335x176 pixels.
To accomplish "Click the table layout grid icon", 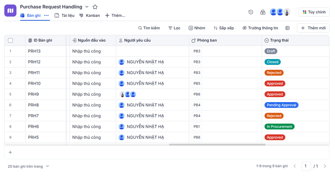I will coord(287,28).
